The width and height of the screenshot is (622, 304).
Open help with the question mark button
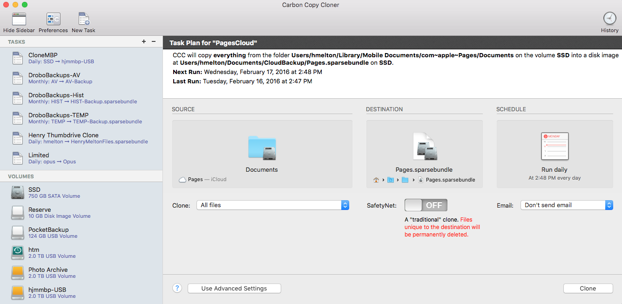click(177, 288)
